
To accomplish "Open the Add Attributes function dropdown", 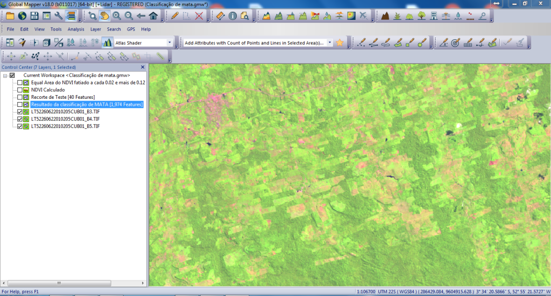I will [x=329, y=42].
